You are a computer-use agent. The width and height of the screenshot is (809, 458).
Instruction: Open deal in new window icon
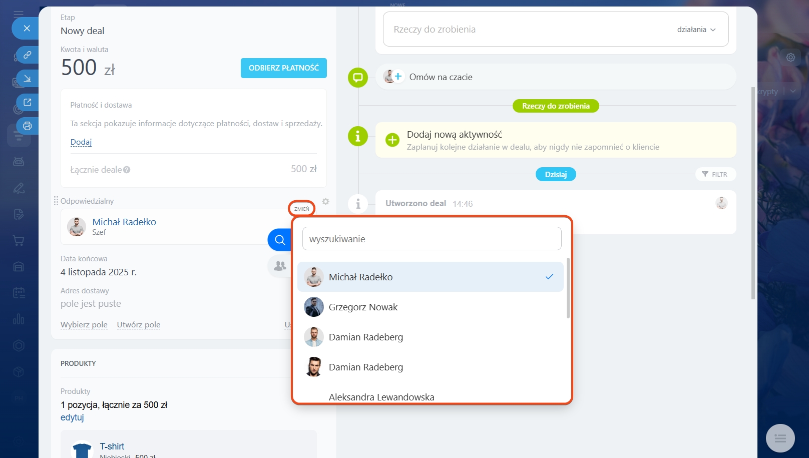(28, 102)
